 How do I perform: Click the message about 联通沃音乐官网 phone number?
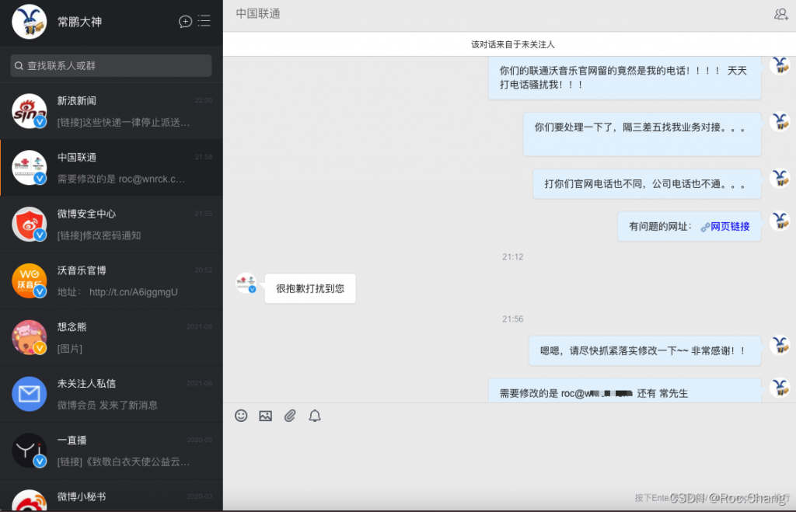pyautogui.click(x=624, y=78)
